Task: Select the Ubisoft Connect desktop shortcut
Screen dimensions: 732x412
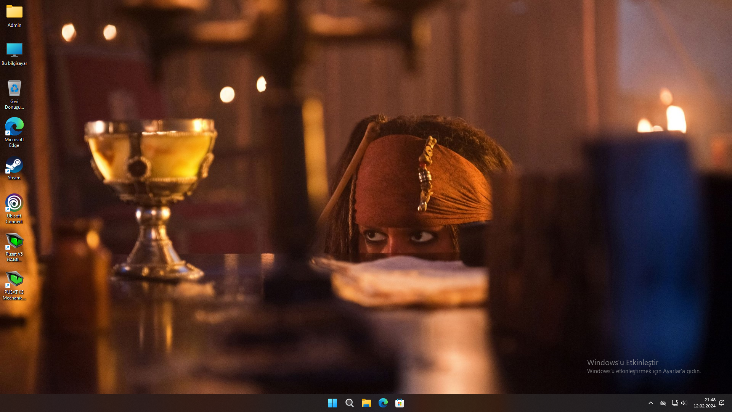Action: (x=14, y=209)
